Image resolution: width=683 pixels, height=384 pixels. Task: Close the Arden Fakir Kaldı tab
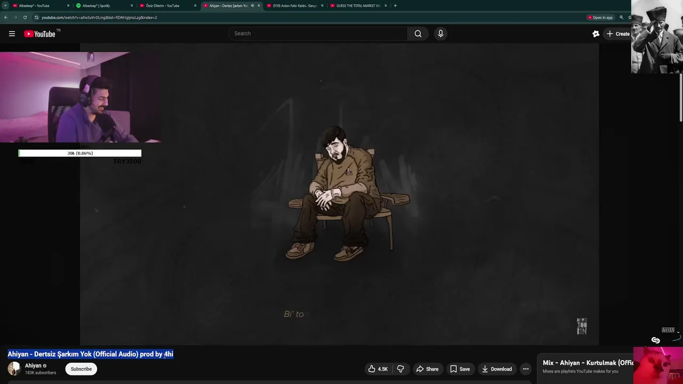[x=322, y=5]
